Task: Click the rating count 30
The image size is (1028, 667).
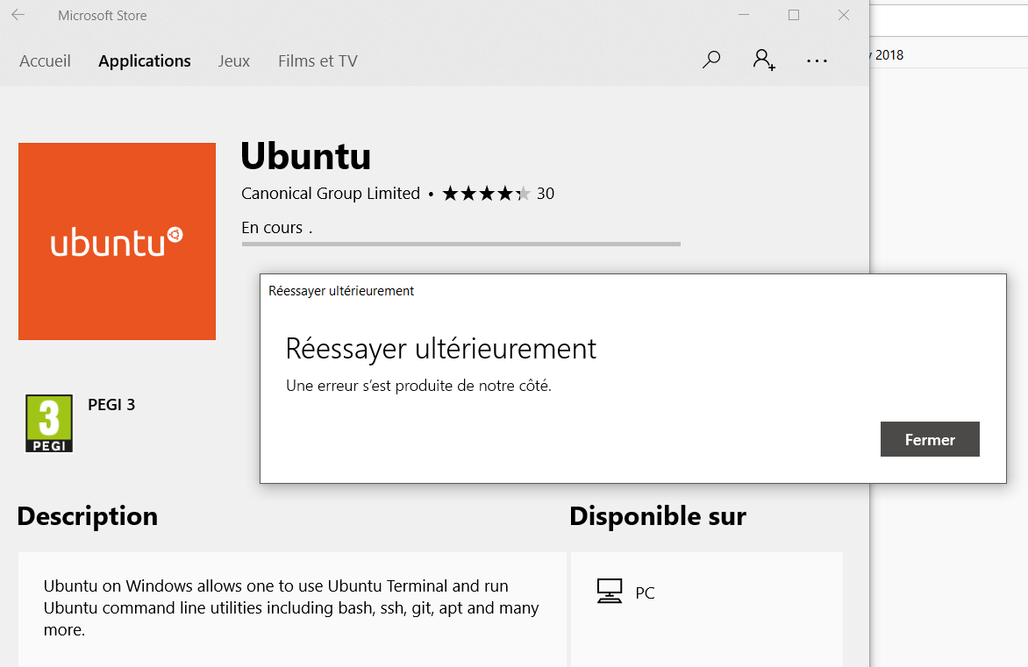Action: coord(546,194)
